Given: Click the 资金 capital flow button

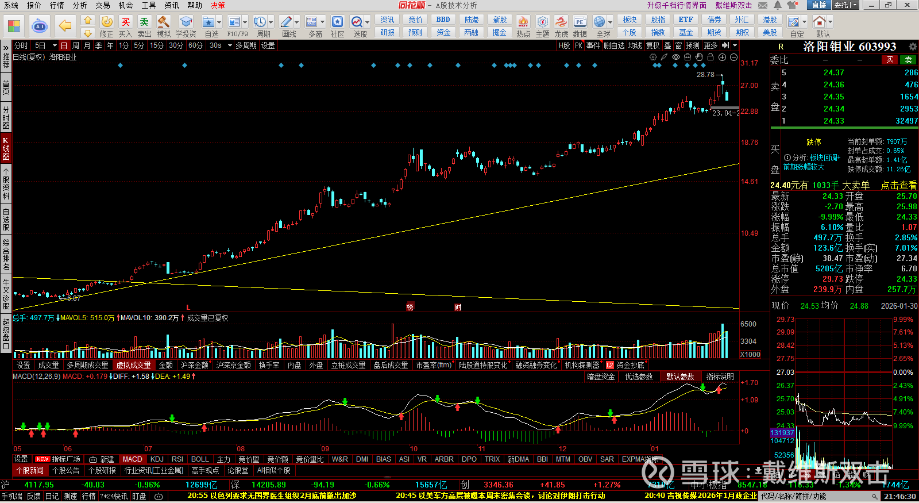Looking at the screenshot, I should click(443, 32).
